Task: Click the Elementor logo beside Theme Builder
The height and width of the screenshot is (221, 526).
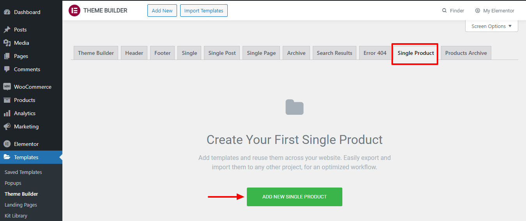Action: pos(74,11)
